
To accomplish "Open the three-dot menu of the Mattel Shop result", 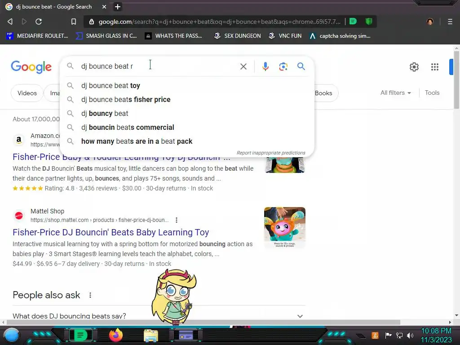I will [176, 220].
